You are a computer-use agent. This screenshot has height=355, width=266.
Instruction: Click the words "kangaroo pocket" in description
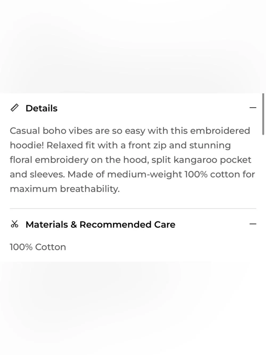(212, 160)
